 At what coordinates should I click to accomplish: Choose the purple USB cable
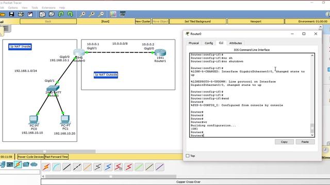159,167
